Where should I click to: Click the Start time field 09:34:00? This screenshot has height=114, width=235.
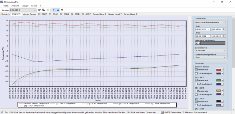218,29
